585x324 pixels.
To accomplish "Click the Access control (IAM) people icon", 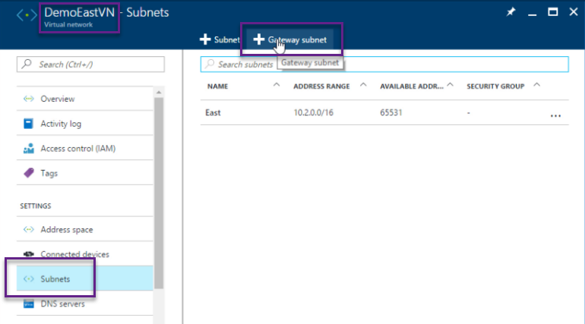I will tap(28, 149).
